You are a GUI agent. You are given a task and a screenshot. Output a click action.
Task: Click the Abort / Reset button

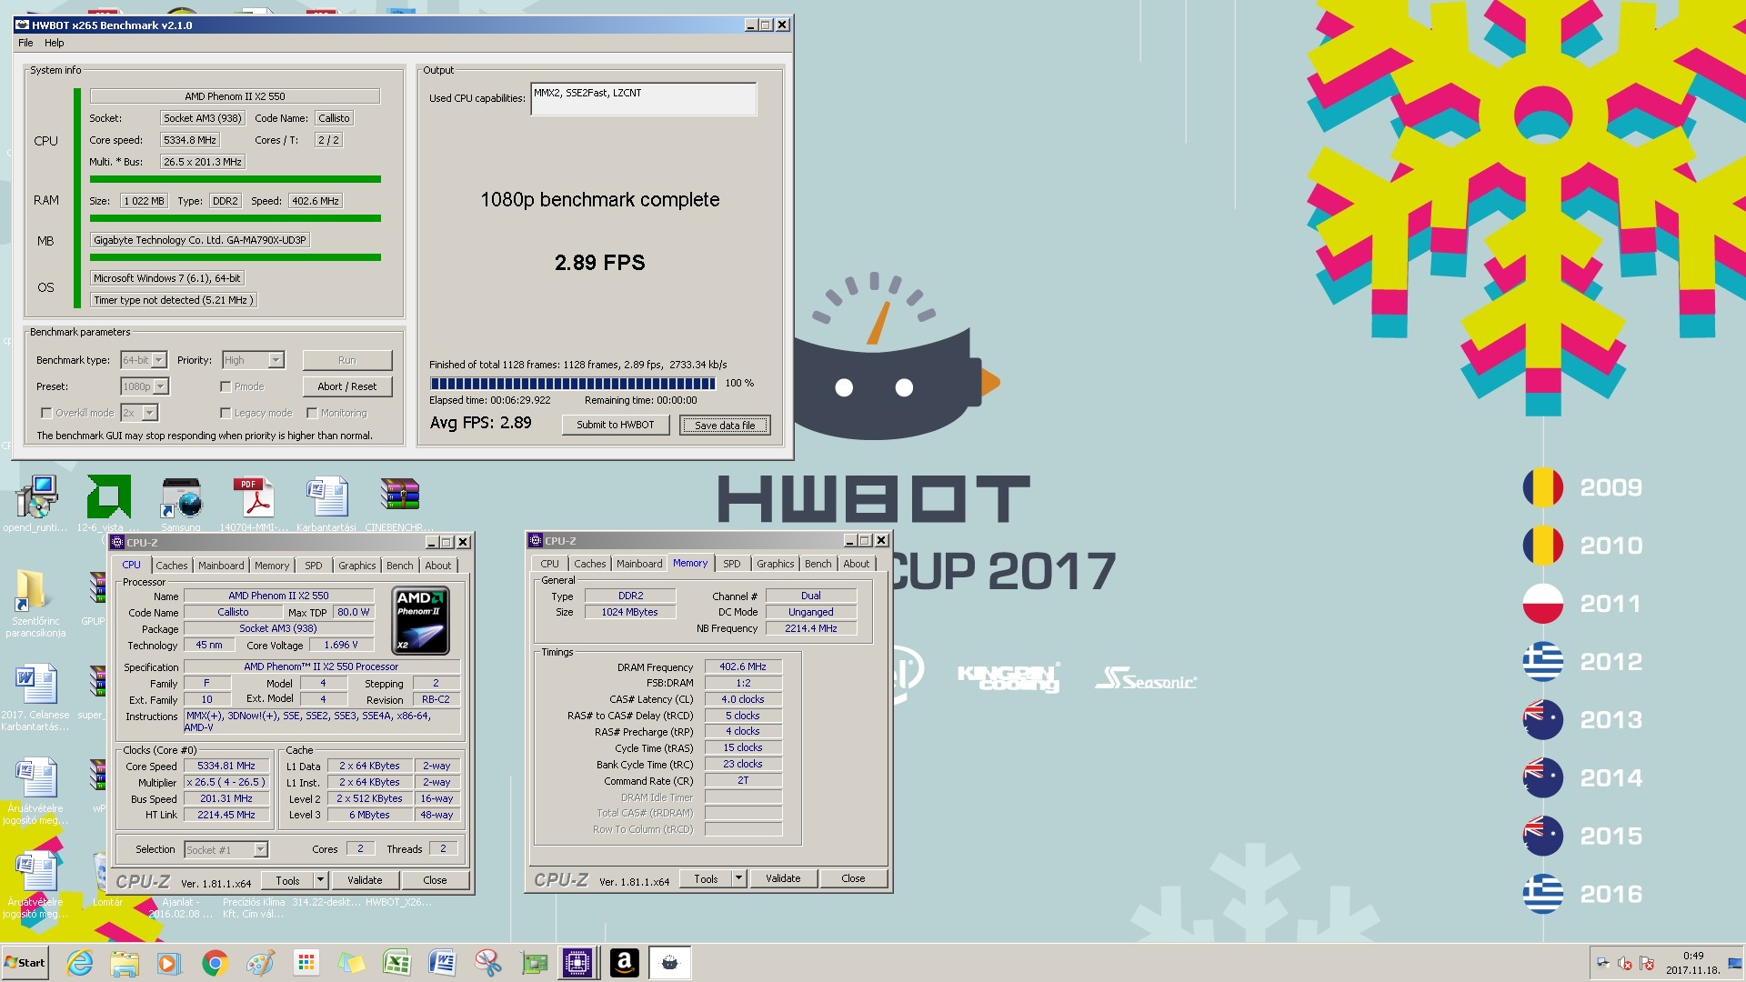coord(347,386)
